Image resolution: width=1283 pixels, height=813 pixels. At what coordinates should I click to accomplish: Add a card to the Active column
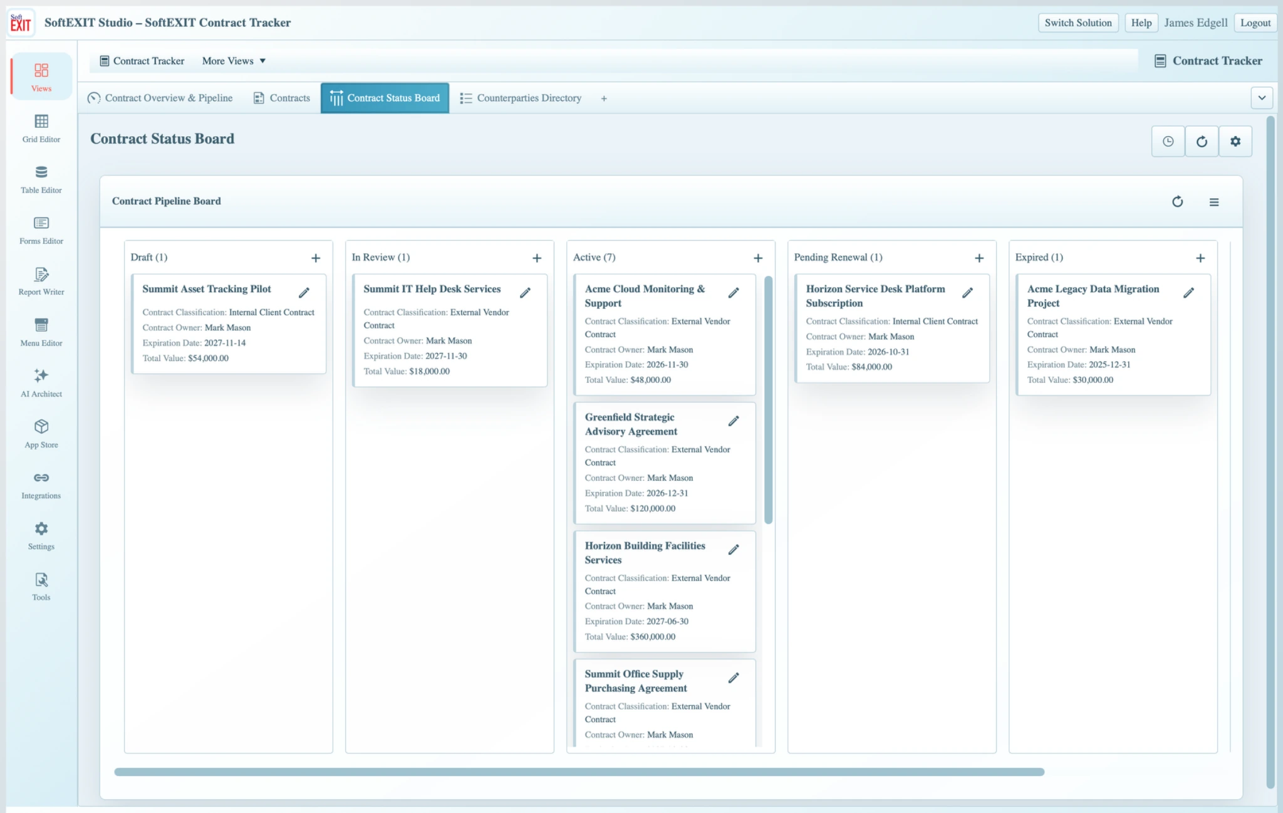[758, 258]
